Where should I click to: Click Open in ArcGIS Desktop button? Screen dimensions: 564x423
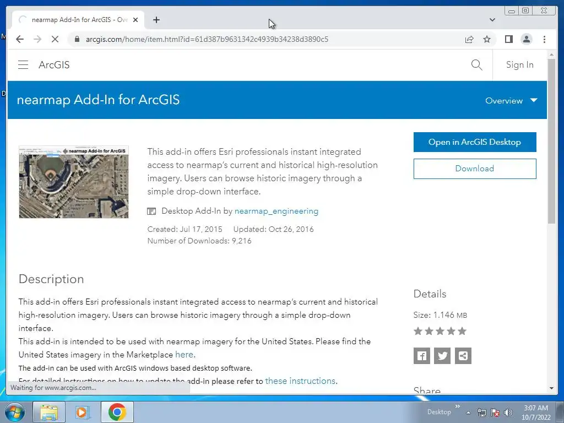475,142
